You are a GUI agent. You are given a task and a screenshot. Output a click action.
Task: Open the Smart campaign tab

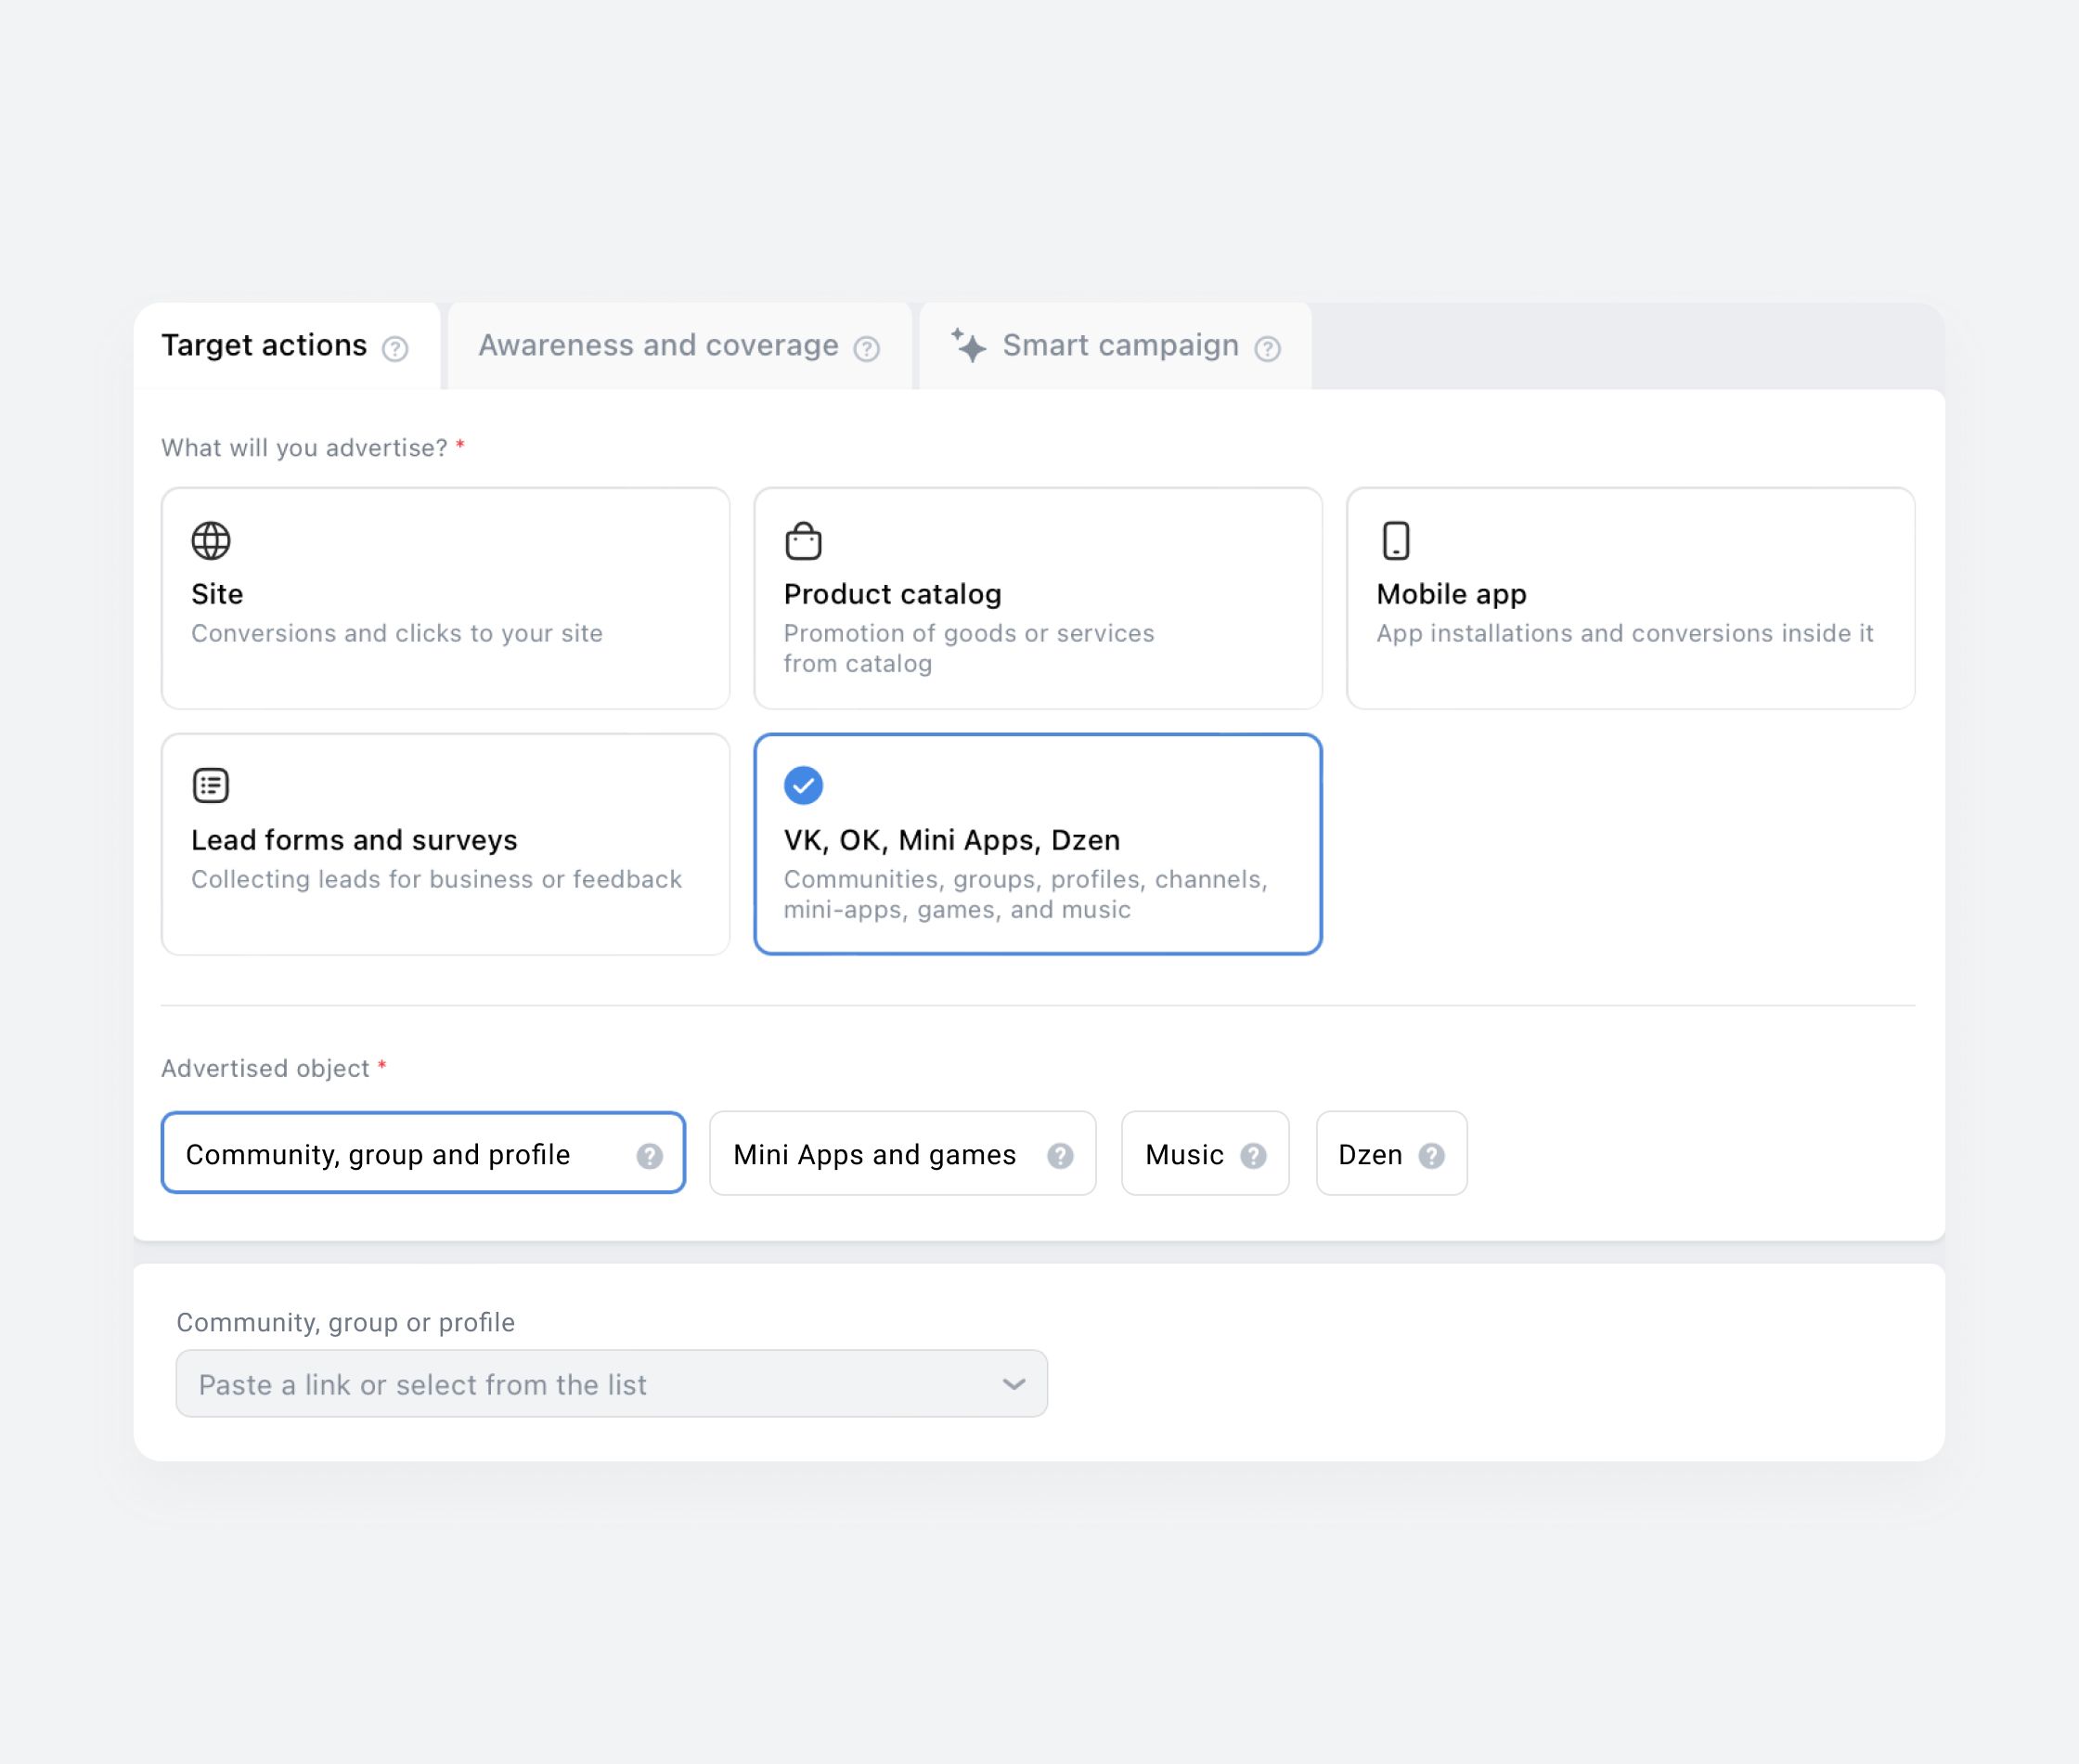pyautogui.click(x=1119, y=346)
